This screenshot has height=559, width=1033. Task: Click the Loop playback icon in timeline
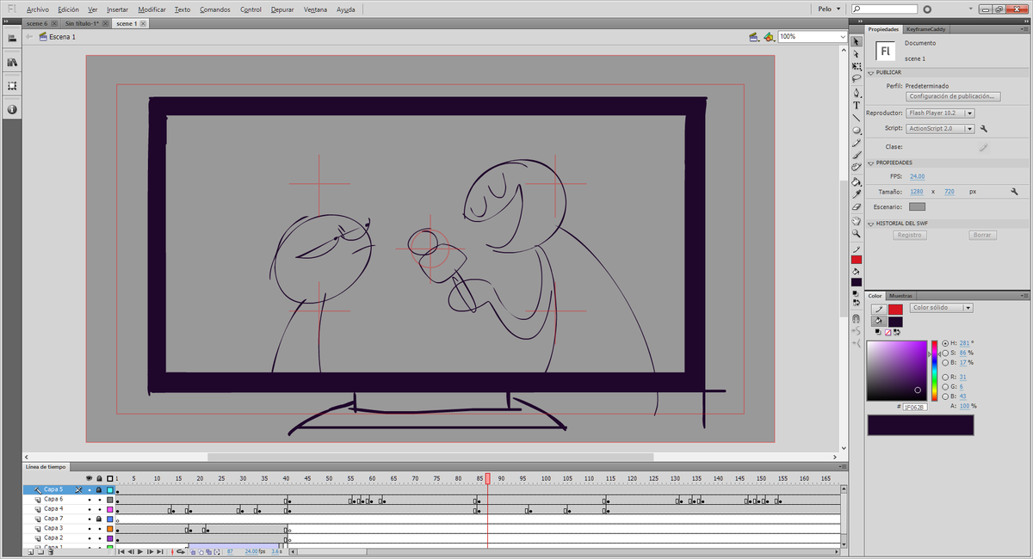(x=181, y=552)
